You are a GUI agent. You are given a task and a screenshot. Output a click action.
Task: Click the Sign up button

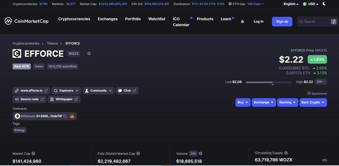[282, 21]
